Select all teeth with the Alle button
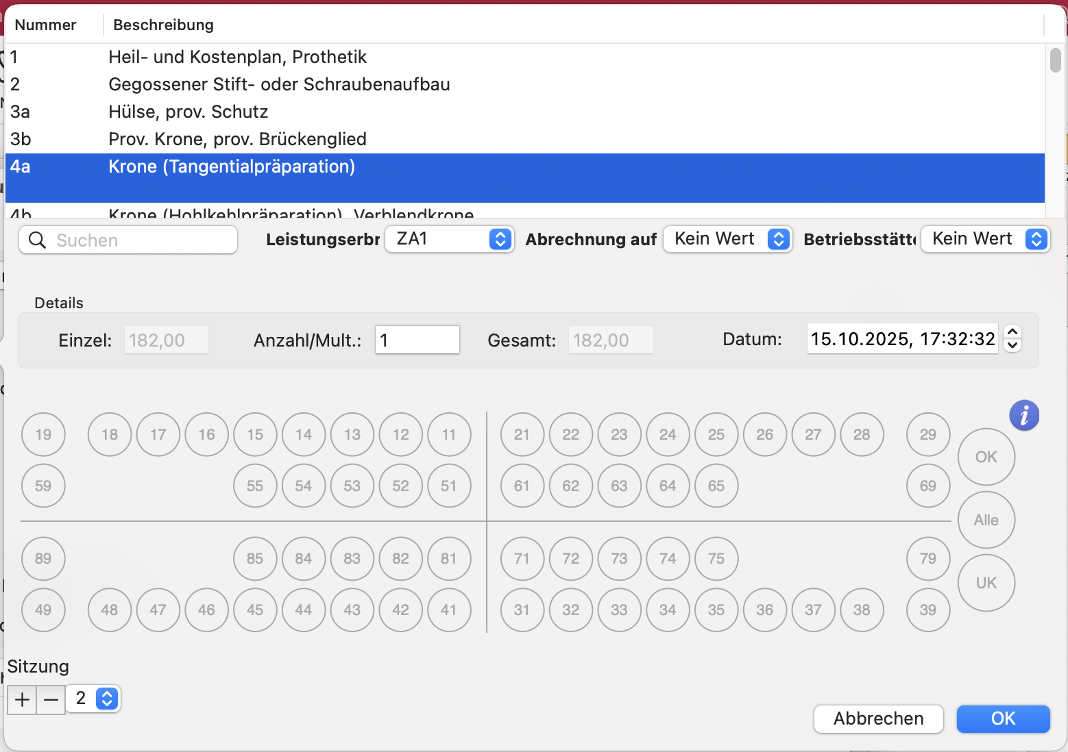 click(986, 520)
